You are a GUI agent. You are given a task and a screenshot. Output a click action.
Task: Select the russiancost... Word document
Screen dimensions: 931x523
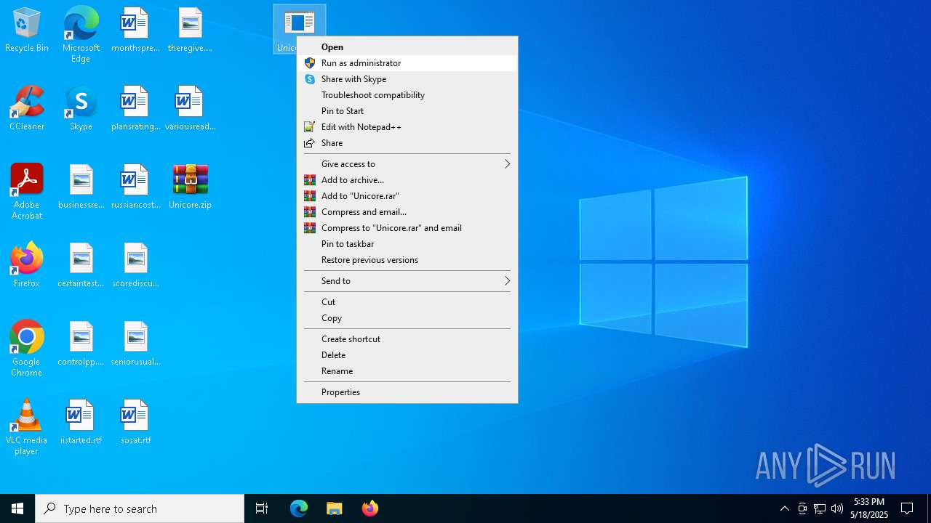(135, 187)
